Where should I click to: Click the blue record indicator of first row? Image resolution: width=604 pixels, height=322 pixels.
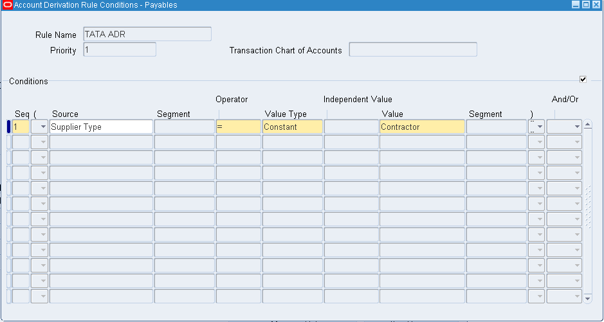[x=8, y=127]
